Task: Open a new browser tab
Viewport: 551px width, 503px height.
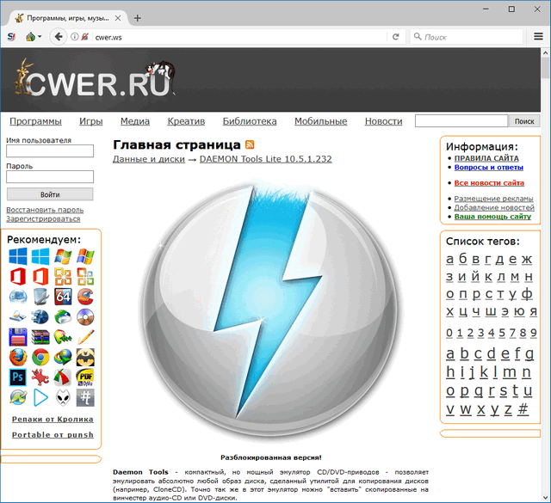Action: [x=138, y=17]
